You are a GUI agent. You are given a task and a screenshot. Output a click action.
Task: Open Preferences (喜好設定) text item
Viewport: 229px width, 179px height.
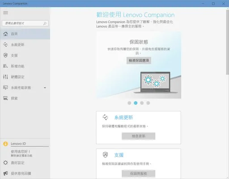17,163
